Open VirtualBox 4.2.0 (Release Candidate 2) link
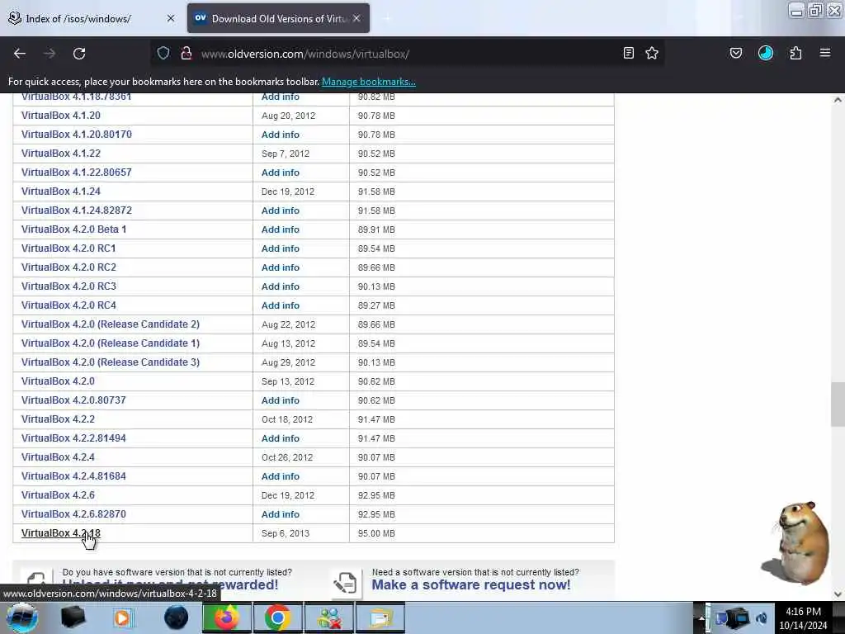This screenshot has width=845, height=634. (x=111, y=324)
